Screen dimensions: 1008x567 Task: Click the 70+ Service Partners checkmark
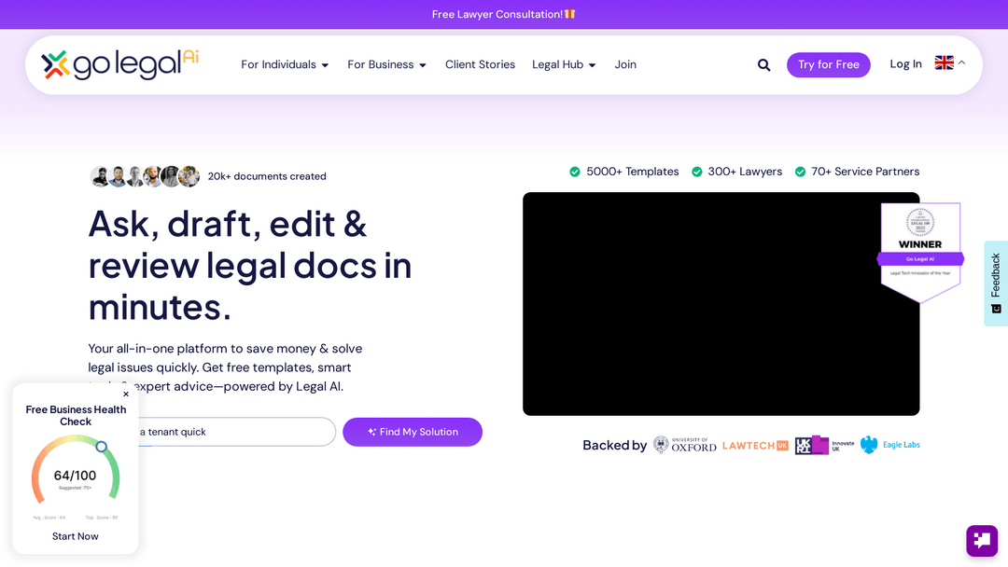pyautogui.click(x=801, y=172)
